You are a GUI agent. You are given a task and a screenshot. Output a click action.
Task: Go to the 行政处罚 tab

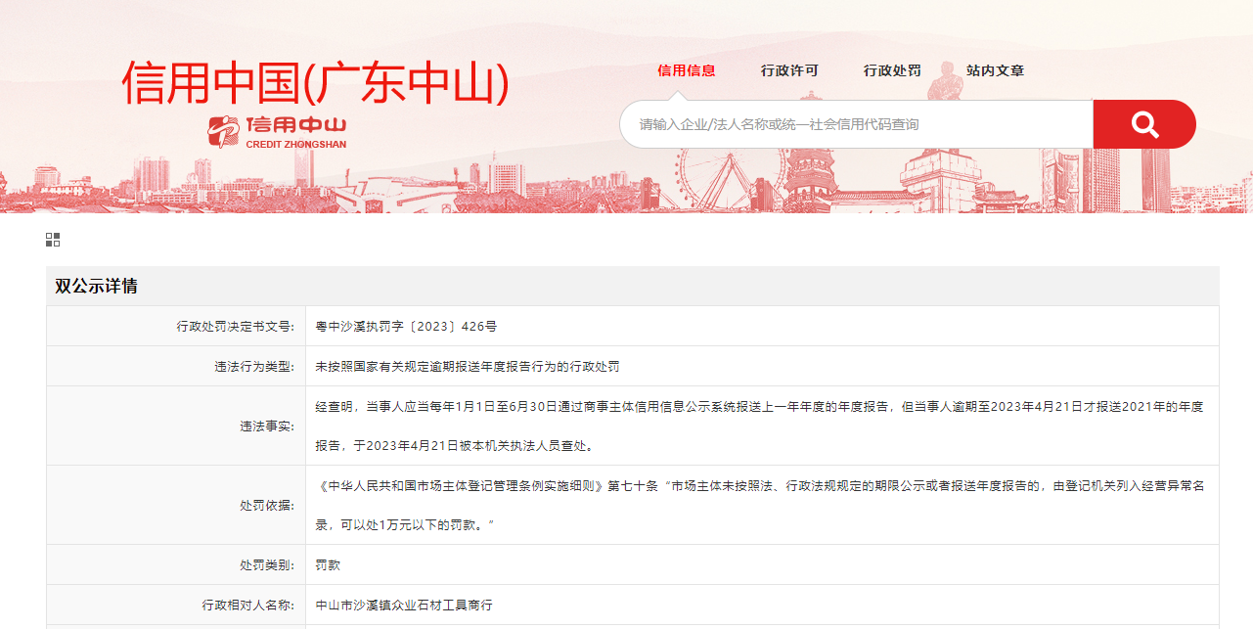click(x=892, y=70)
